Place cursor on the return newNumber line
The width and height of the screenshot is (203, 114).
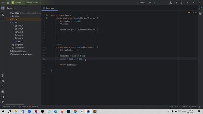69,65
